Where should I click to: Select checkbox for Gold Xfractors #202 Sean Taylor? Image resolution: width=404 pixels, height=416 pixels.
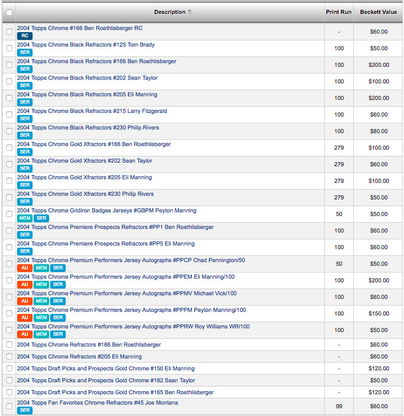[9, 164]
